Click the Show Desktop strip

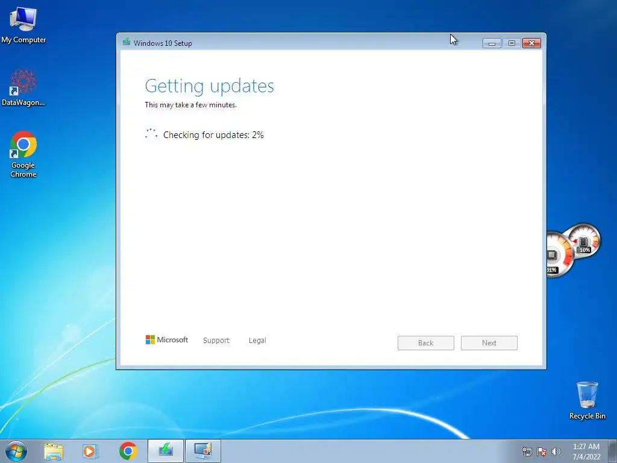tap(613, 451)
